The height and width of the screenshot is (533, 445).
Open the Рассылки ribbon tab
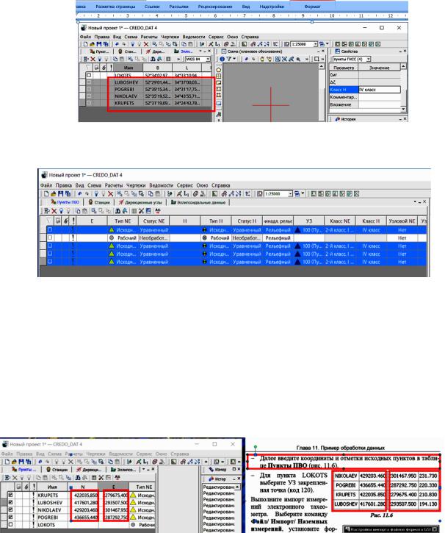178,7
